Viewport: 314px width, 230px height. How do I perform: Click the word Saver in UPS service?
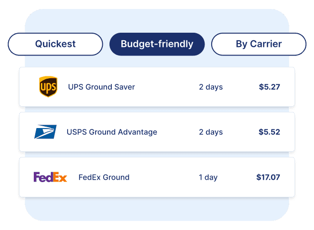pos(124,87)
